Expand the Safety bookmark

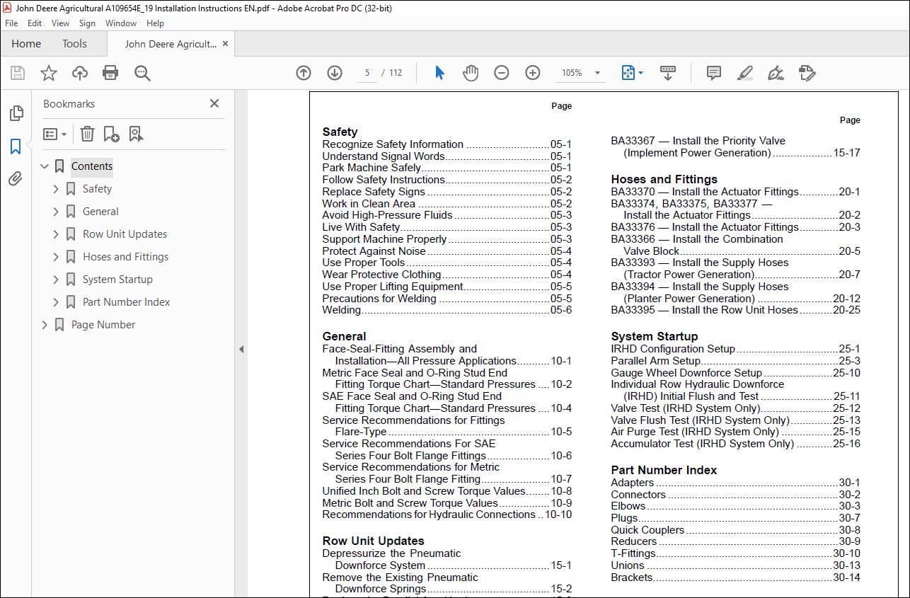tap(56, 189)
